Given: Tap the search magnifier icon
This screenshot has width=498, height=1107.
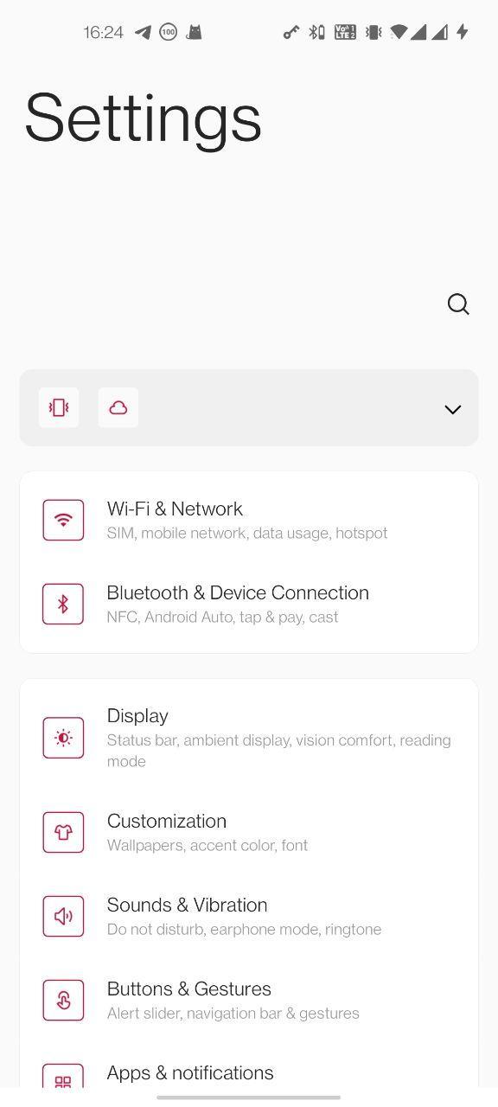Looking at the screenshot, I should coord(458,304).
